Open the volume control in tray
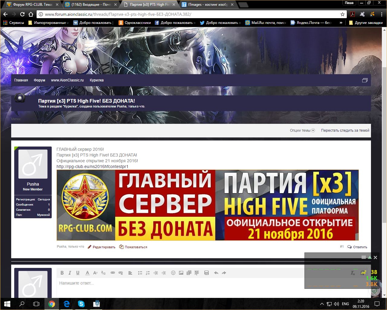Image resolution: width=387 pixels, height=310 pixels. (337, 304)
